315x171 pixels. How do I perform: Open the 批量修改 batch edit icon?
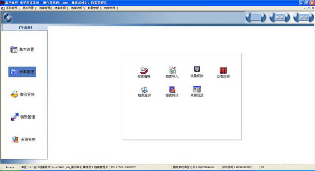pos(197,72)
